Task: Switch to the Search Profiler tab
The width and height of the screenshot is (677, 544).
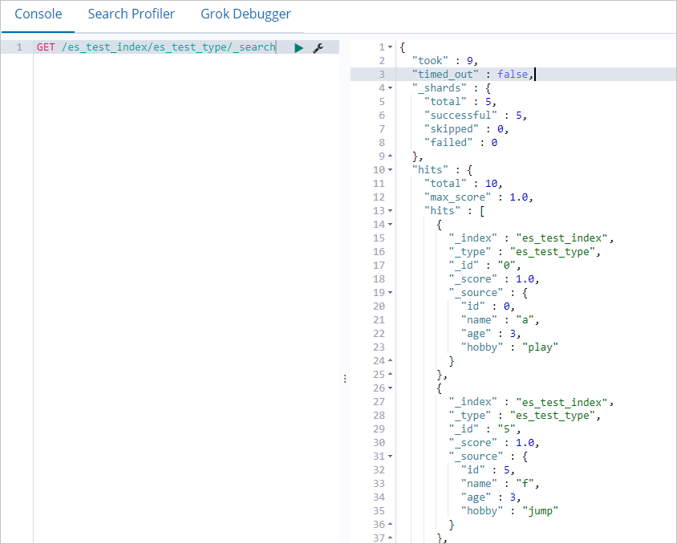Action: pos(132,14)
